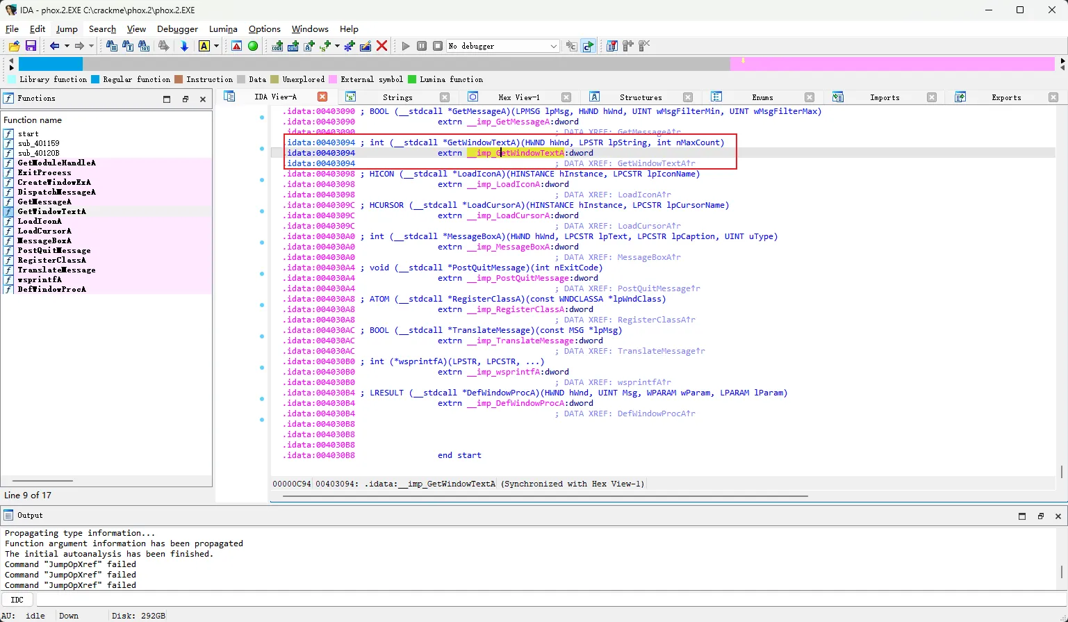
Task: Open the Options menu
Action: point(265,28)
